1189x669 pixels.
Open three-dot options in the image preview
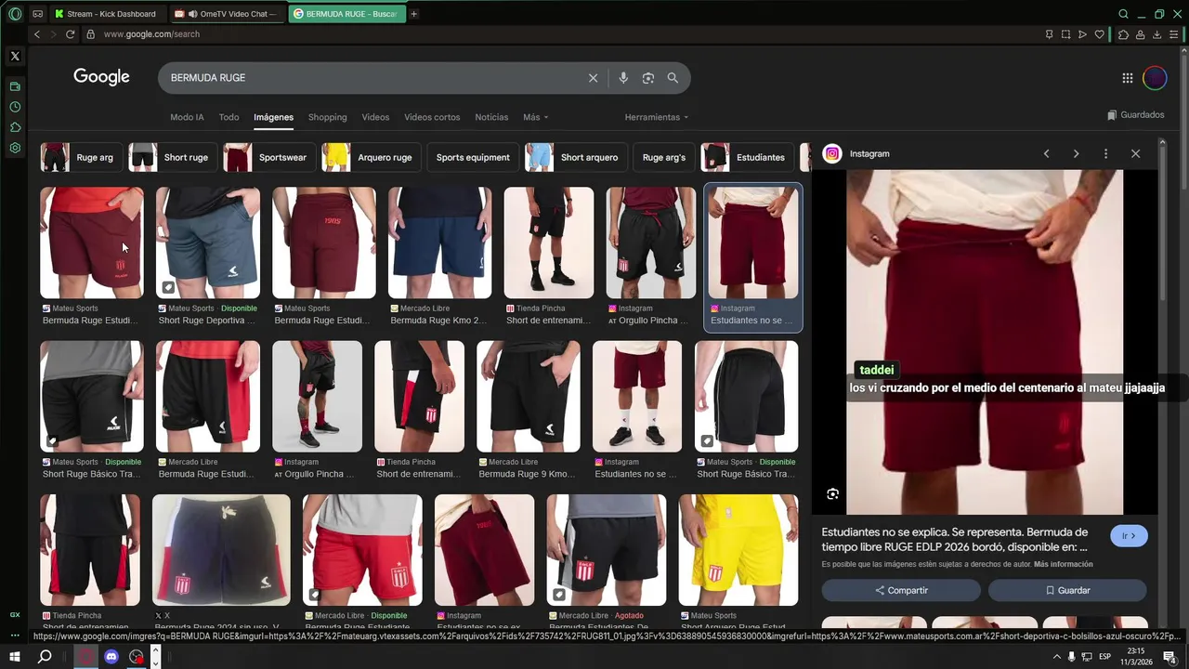click(x=1105, y=154)
